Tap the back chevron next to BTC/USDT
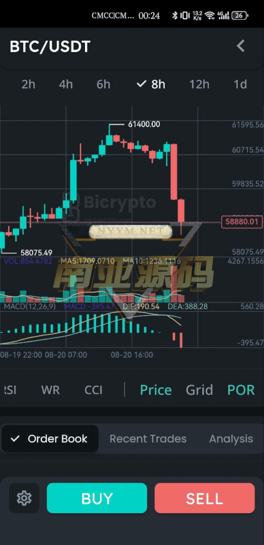The height and width of the screenshot is (545, 264). 241,46
